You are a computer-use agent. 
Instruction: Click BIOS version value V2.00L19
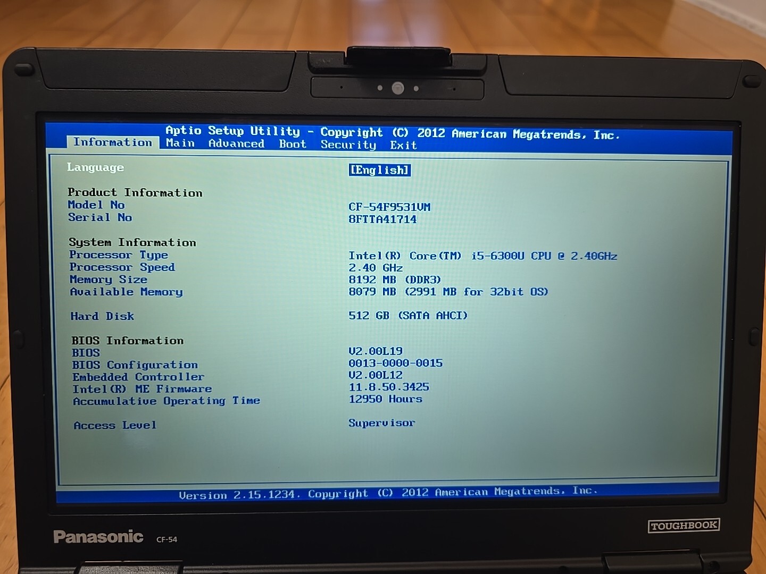(376, 351)
